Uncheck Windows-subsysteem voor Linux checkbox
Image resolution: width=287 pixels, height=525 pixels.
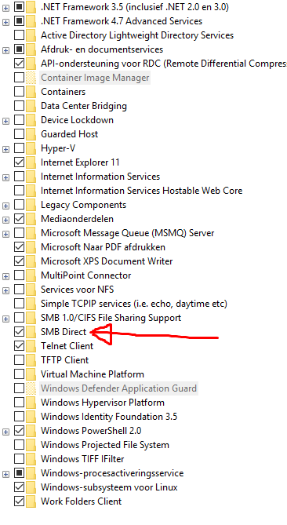click(x=20, y=487)
